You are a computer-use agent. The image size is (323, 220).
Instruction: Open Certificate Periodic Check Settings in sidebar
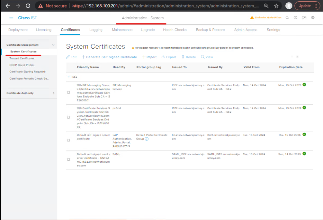[29, 79]
